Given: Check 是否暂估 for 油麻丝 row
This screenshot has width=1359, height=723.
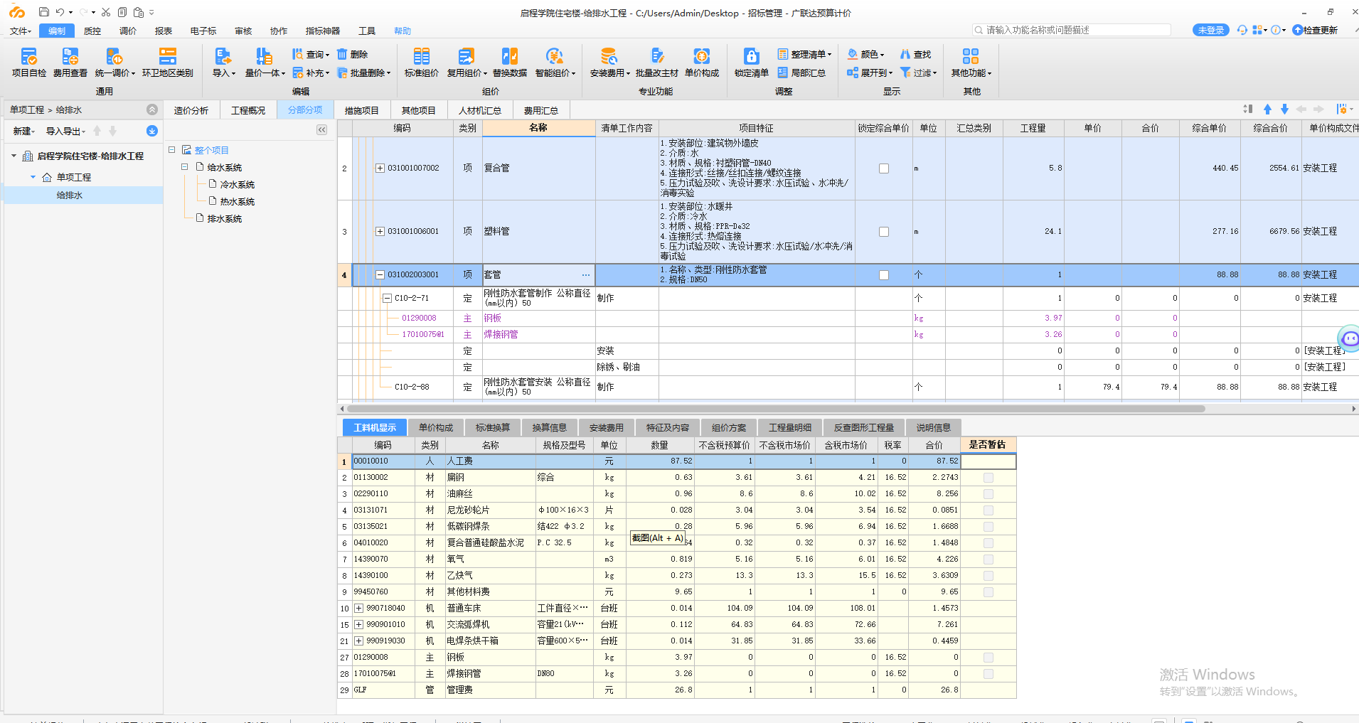Looking at the screenshot, I should click(988, 494).
